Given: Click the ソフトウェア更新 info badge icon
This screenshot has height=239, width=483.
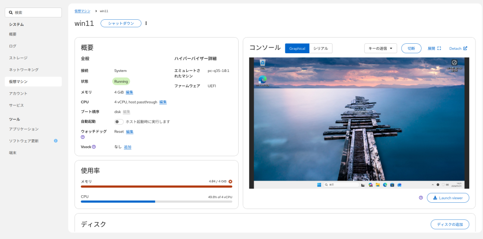Looking at the screenshot, I should tap(56, 141).
